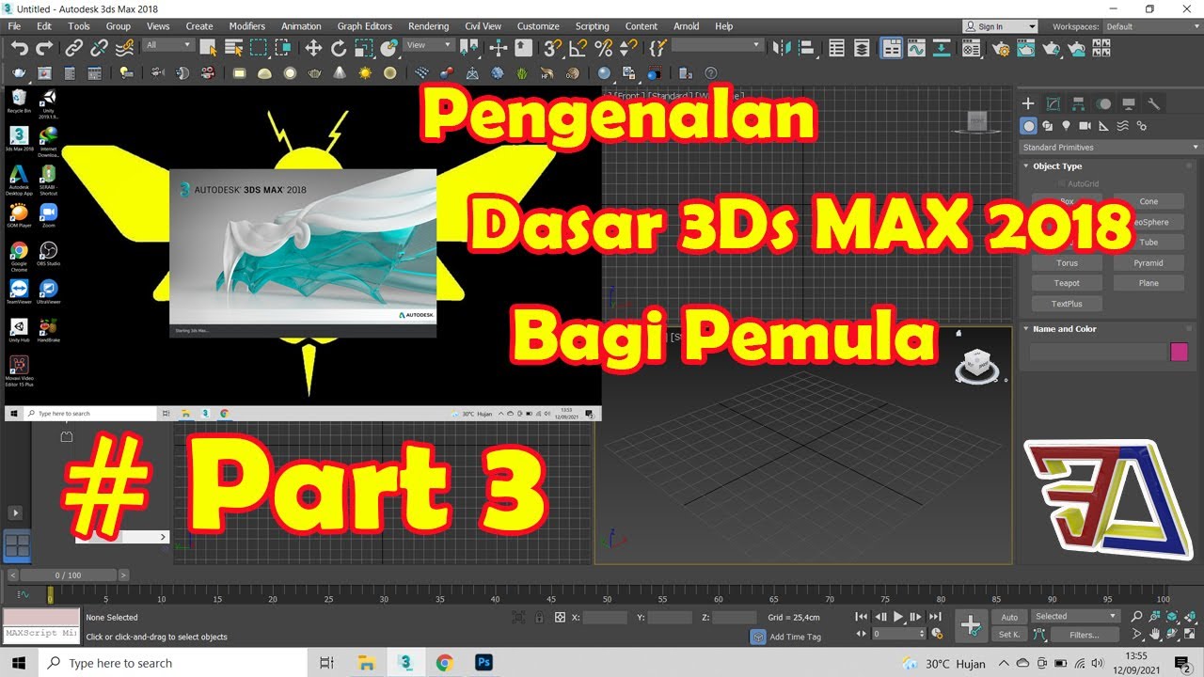Click the Zoom Extents All viewport icon
The width and height of the screenshot is (1204, 677).
pyautogui.click(x=1191, y=617)
